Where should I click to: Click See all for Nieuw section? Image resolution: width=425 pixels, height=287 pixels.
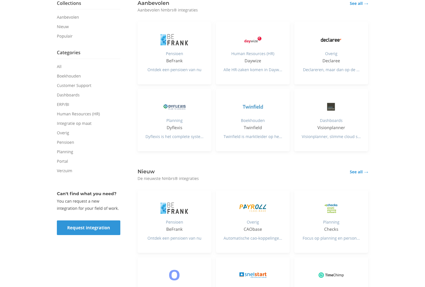point(359,172)
